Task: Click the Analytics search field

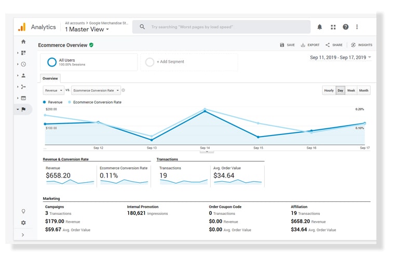Action: tap(223, 27)
